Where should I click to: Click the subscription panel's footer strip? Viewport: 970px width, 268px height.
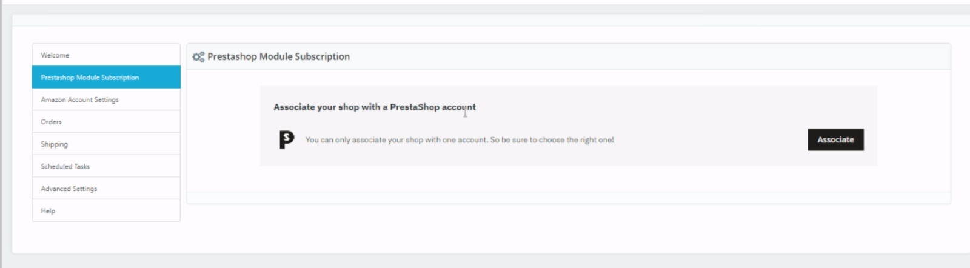coord(569,198)
